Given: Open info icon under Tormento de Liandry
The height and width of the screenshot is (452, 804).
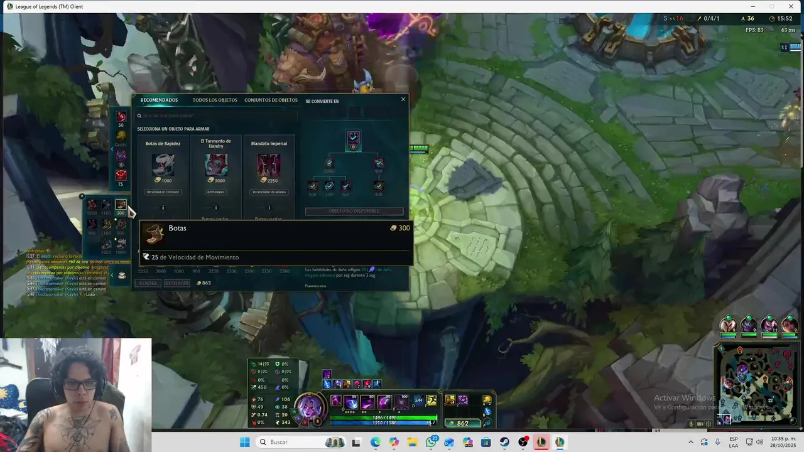Looking at the screenshot, I should [216, 207].
